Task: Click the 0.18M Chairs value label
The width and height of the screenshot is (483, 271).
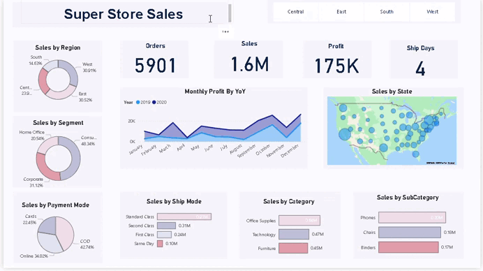Action: tap(449, 233)
